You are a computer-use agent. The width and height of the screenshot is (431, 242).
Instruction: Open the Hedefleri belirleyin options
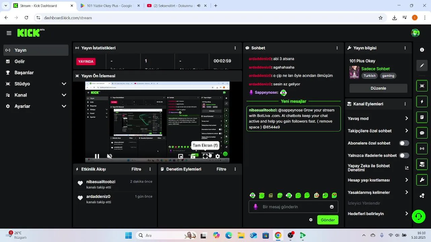click(x=378, y=214)
